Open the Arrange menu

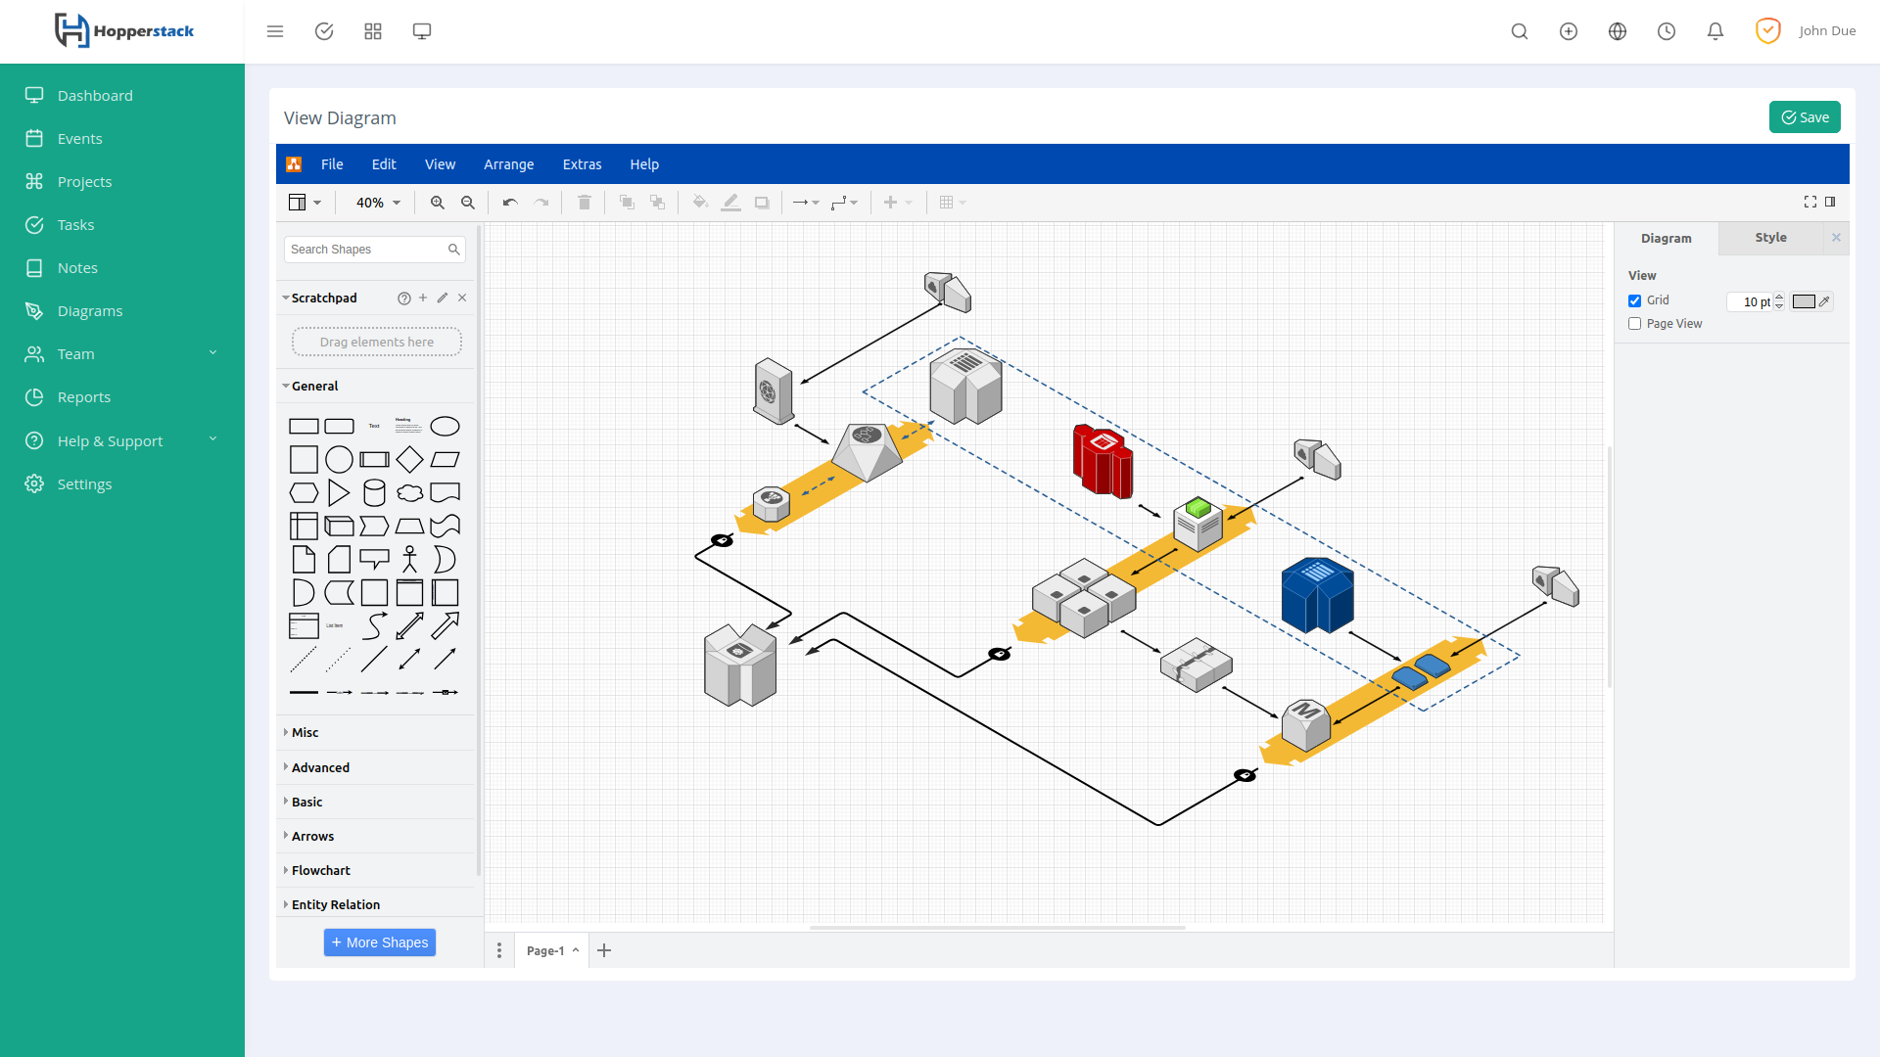coord(509,163)
